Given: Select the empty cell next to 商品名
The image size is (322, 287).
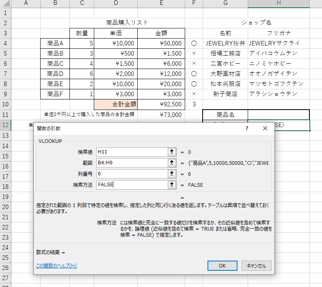Looking at the screenshot, I should pos(279,115).
